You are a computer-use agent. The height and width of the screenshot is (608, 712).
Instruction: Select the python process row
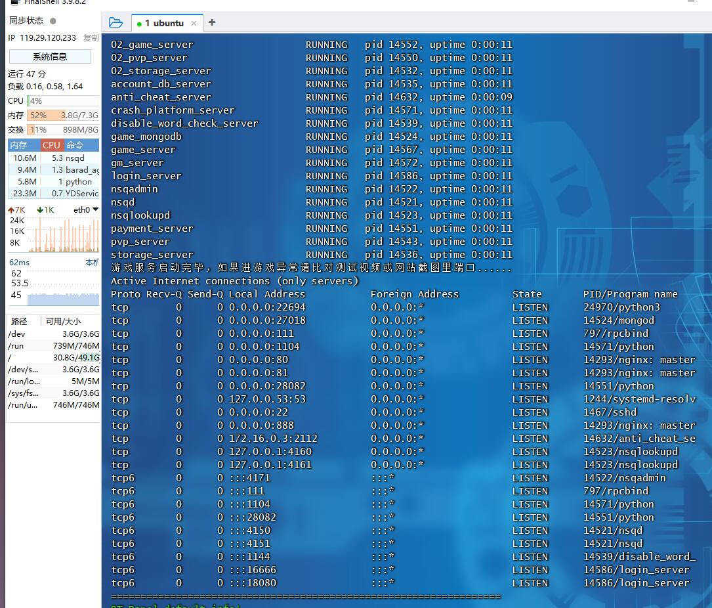[54, 181]
